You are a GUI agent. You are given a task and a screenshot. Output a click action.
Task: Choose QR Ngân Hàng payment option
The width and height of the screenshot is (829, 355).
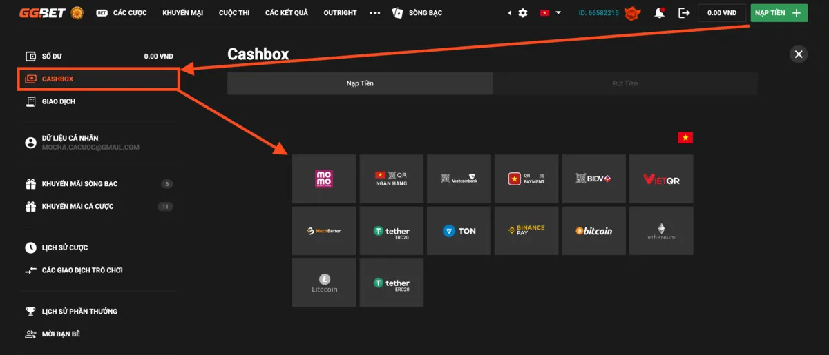[x=392, y=179]
